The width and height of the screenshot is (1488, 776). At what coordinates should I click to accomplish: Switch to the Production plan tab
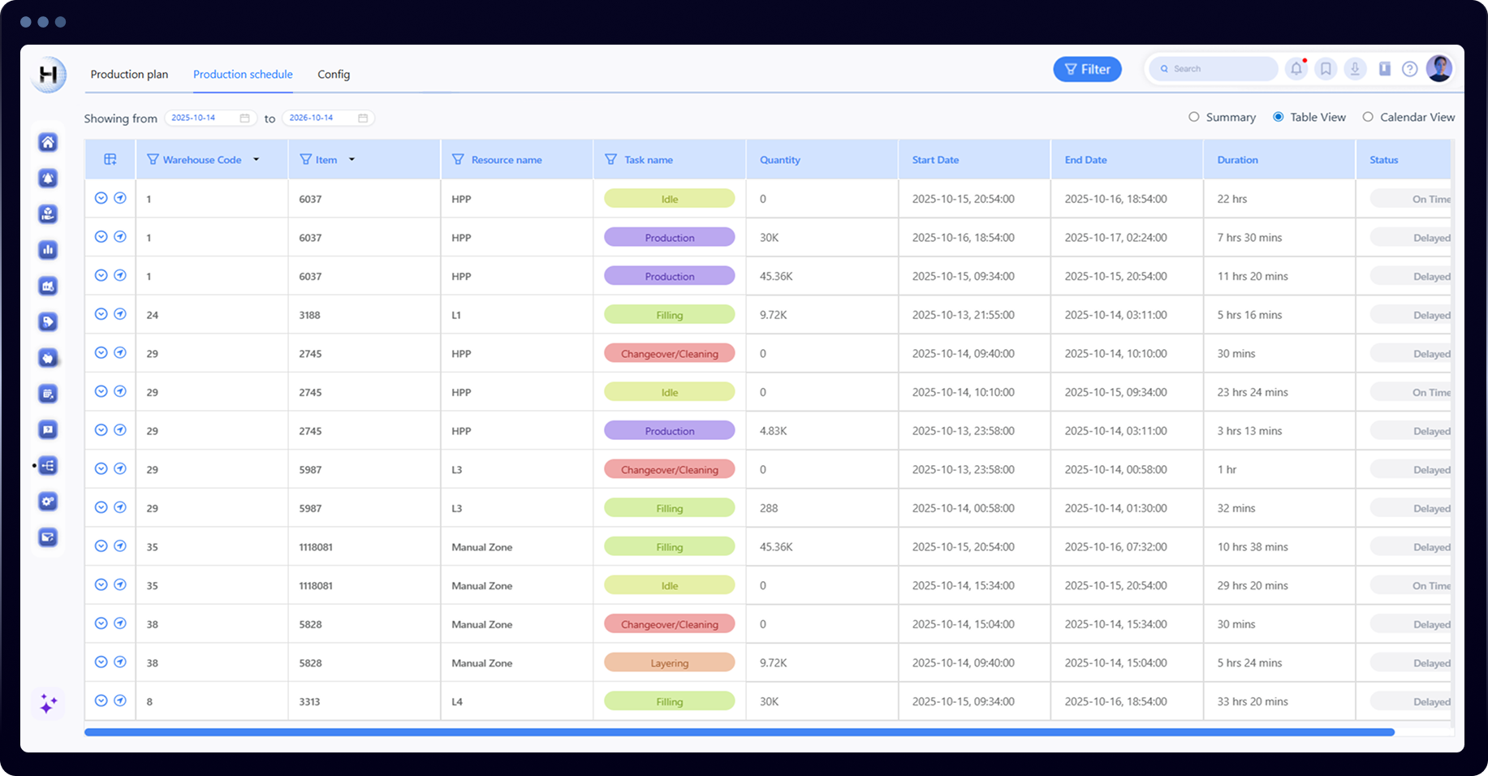(x=129, y=74)
